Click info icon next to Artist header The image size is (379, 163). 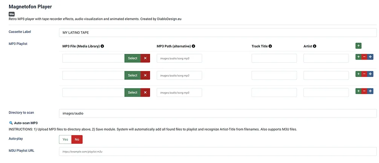(x=315, y=46)
